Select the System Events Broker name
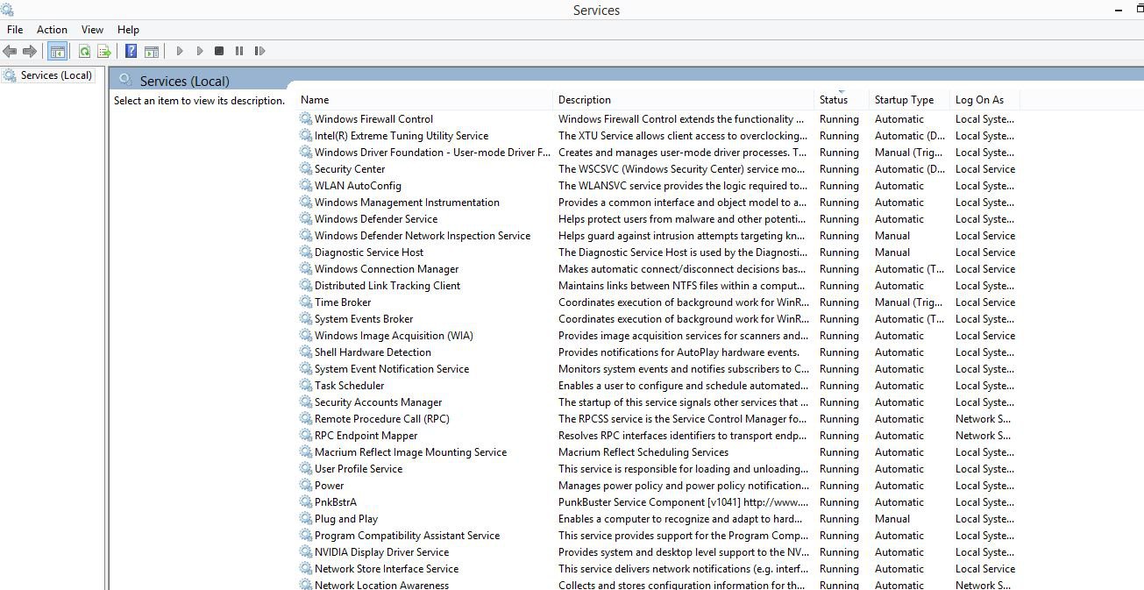 (x=364, y=319)
